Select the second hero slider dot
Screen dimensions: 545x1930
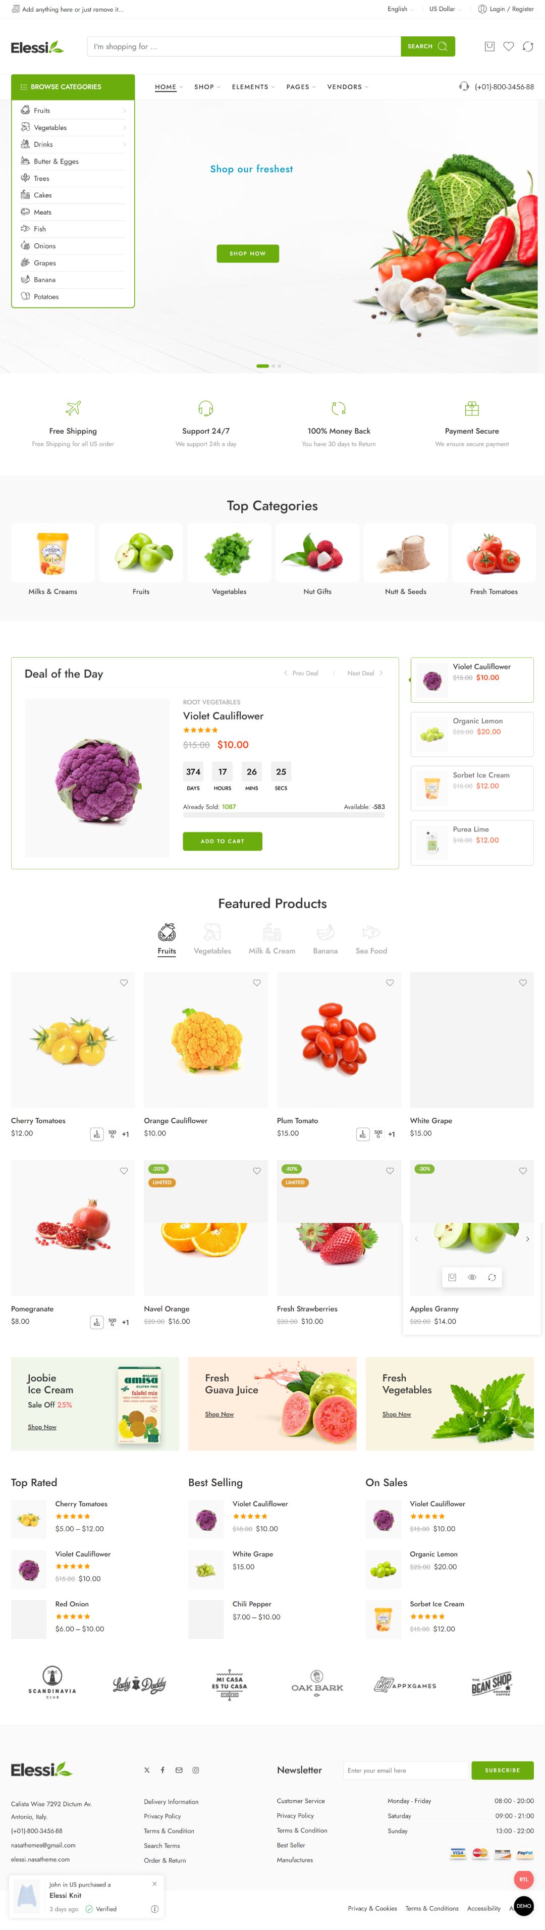click(273, 366)
